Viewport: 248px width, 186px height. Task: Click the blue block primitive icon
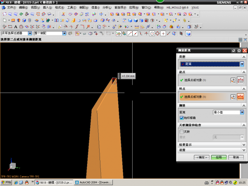click(24, 20)
